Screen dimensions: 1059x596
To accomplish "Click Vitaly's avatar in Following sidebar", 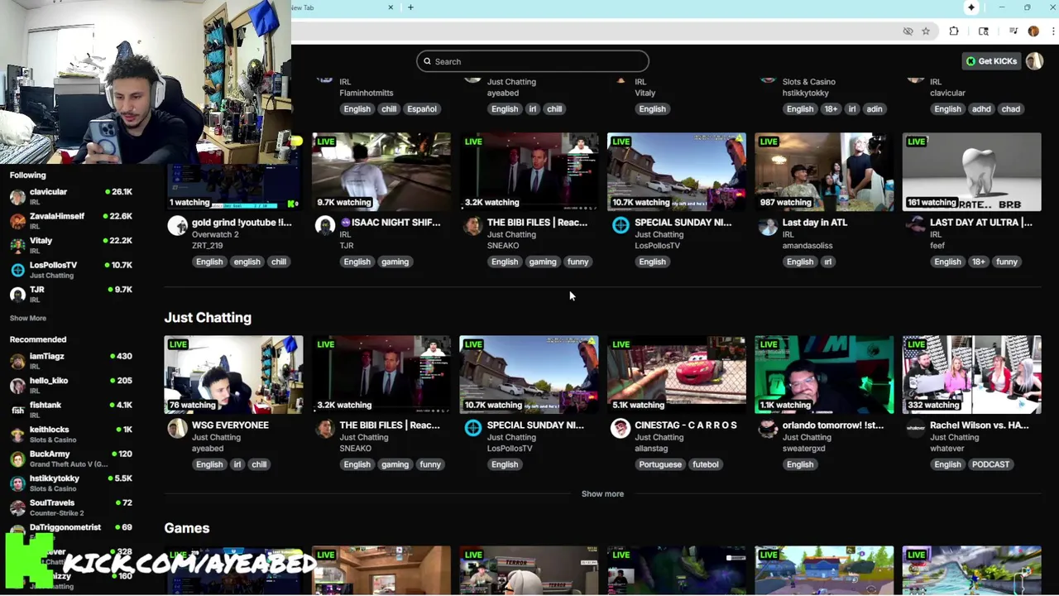I will (17, 246).
